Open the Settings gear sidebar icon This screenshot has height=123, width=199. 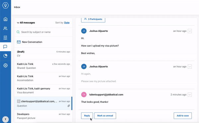[5, 65]
